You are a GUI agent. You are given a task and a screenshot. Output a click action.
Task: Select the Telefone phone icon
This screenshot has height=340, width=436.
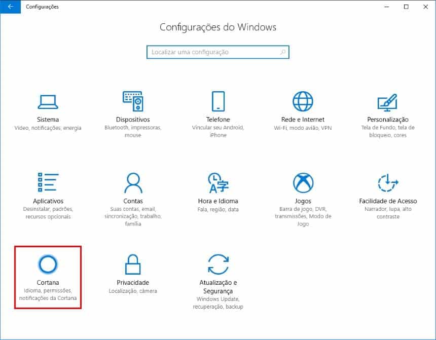tap(218, 101)
